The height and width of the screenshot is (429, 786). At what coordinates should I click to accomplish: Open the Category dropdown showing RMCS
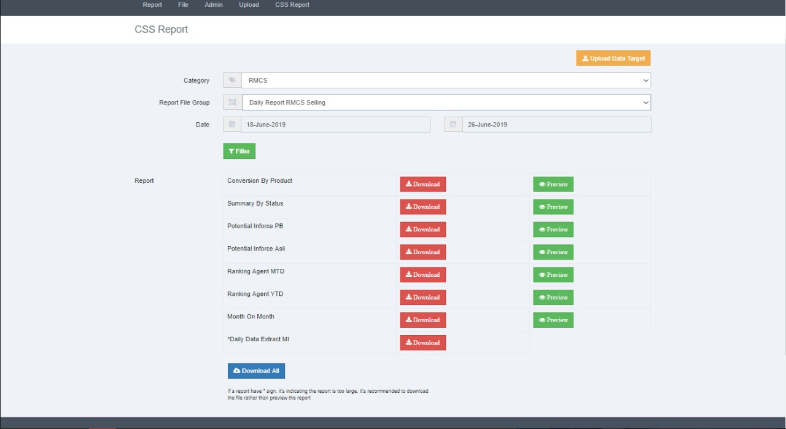[x=445, y=80]
